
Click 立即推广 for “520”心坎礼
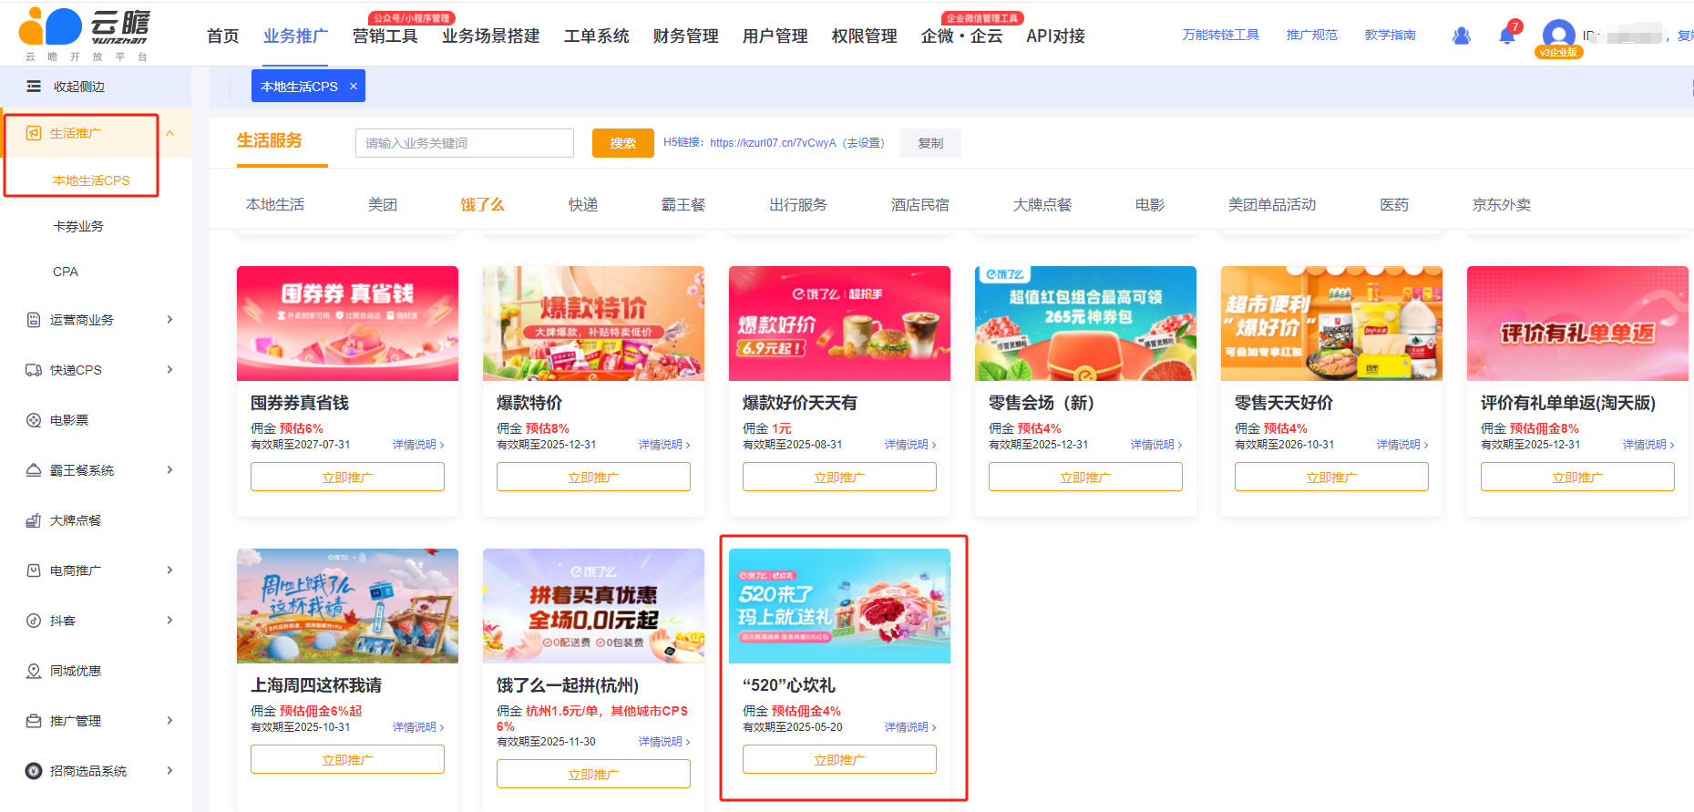click(839, 759)
